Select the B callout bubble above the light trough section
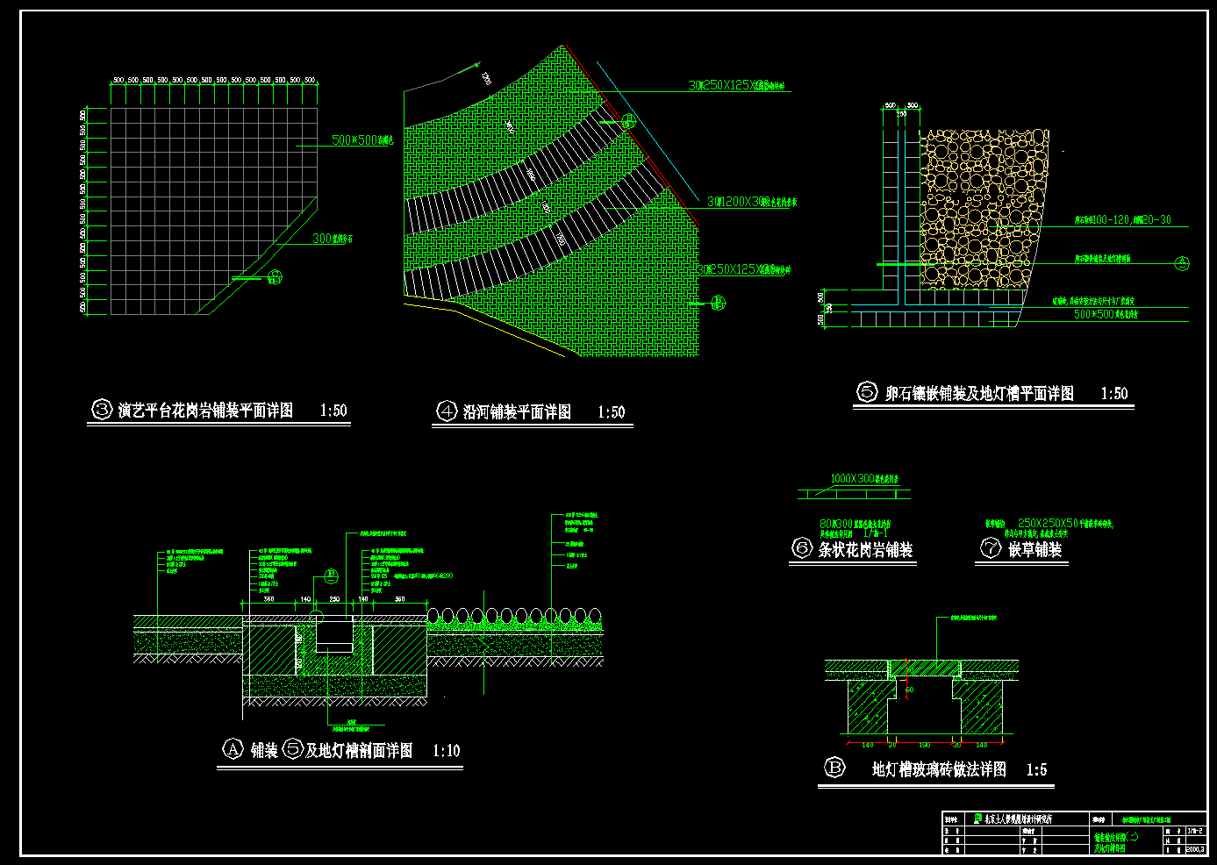 [331, 576]
